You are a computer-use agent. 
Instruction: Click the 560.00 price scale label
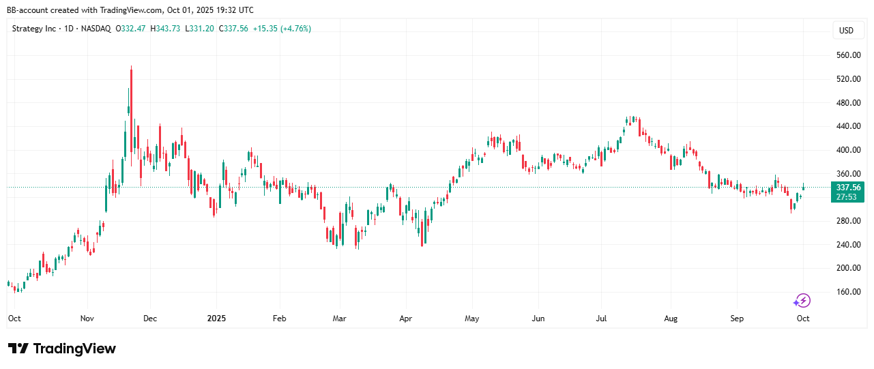(847, 55)
